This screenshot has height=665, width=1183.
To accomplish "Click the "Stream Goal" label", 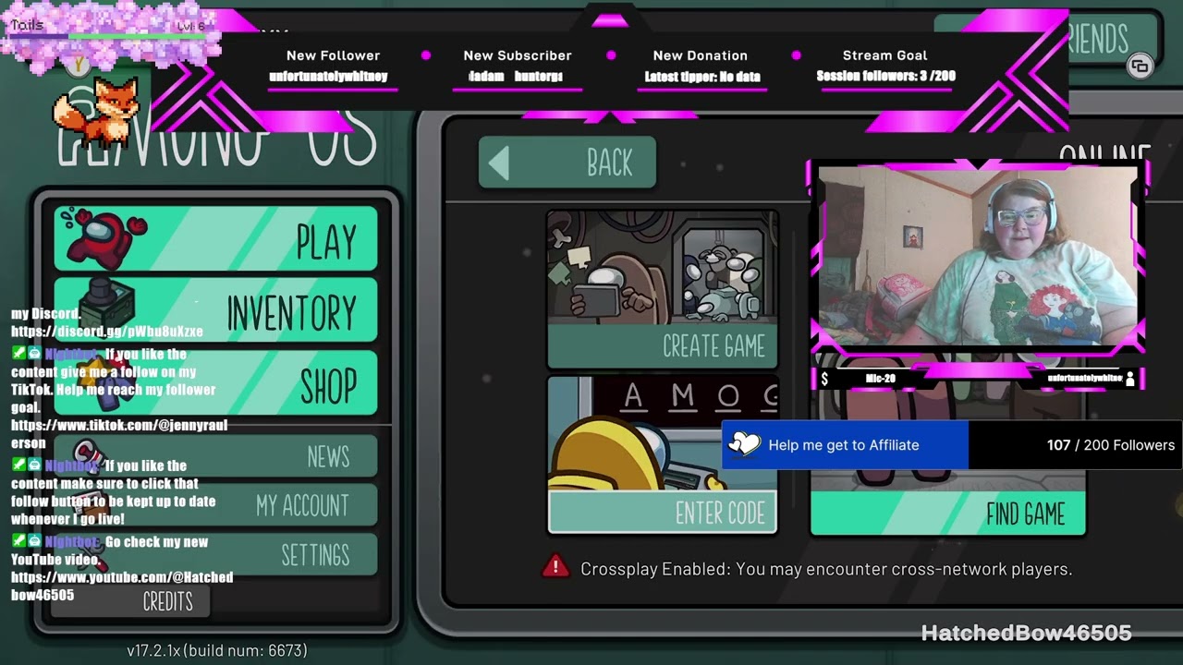I will pyautogui.click(x=885, y=55).
